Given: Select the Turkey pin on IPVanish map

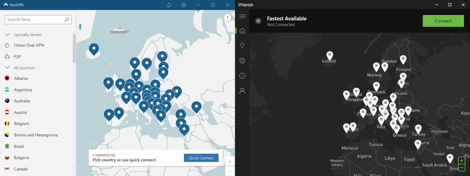Looking at the screenshot, I should tap(418, 129).
